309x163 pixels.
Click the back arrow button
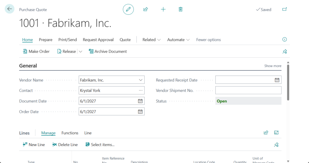[10, 9]
